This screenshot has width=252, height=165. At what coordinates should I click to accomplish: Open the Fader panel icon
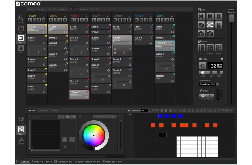tap(21, 120)
